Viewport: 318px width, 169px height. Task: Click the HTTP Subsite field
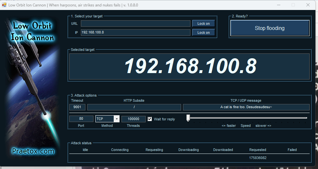(134, 107)
